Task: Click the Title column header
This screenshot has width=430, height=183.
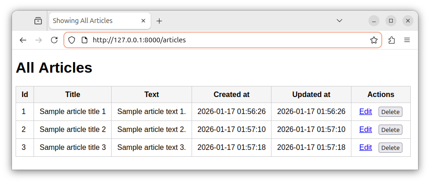Action: (73, 95)
